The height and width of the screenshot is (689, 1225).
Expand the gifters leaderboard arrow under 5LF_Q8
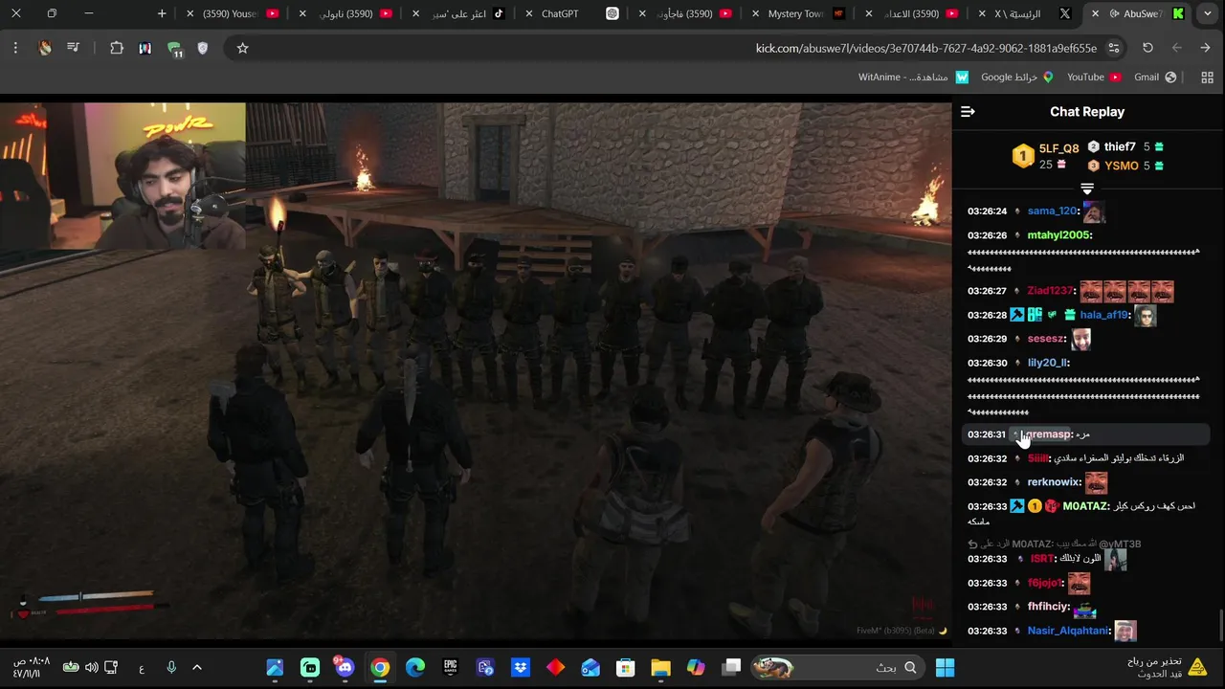coord(1087,189)
